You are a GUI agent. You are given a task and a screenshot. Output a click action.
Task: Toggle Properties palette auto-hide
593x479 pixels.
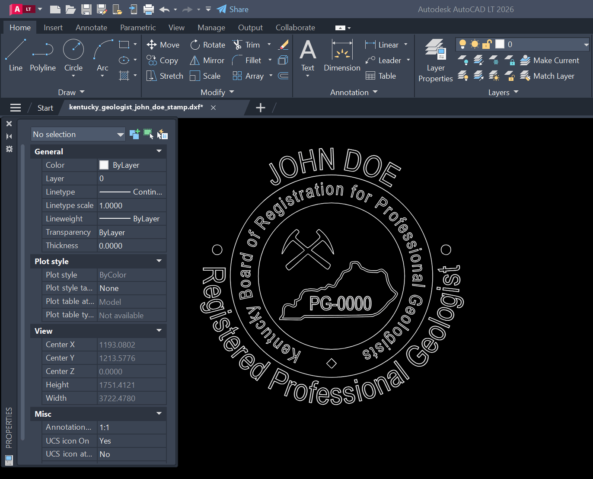tap(9, 136)
